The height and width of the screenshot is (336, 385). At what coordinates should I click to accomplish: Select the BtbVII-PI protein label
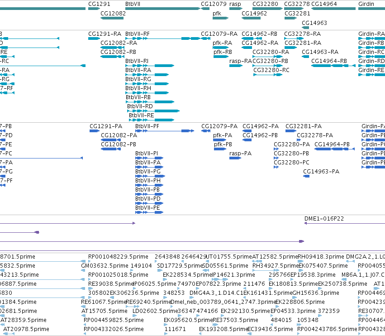click(x=147, y=154)
